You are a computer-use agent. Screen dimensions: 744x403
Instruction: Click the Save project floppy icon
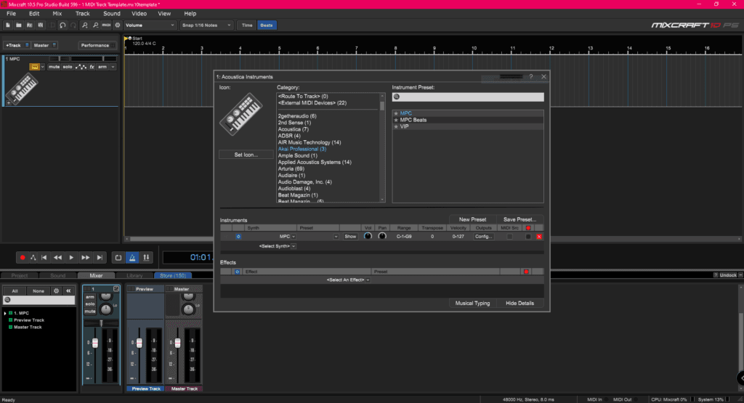coord(41,25)
